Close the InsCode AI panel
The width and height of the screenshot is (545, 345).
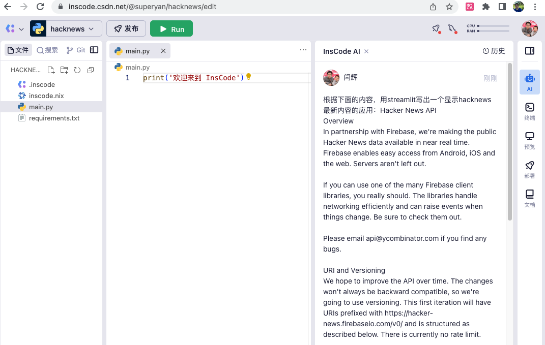click(366, 51)
